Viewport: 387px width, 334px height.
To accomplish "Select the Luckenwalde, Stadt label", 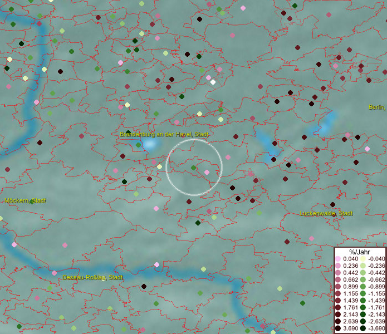I will (326, 213).
